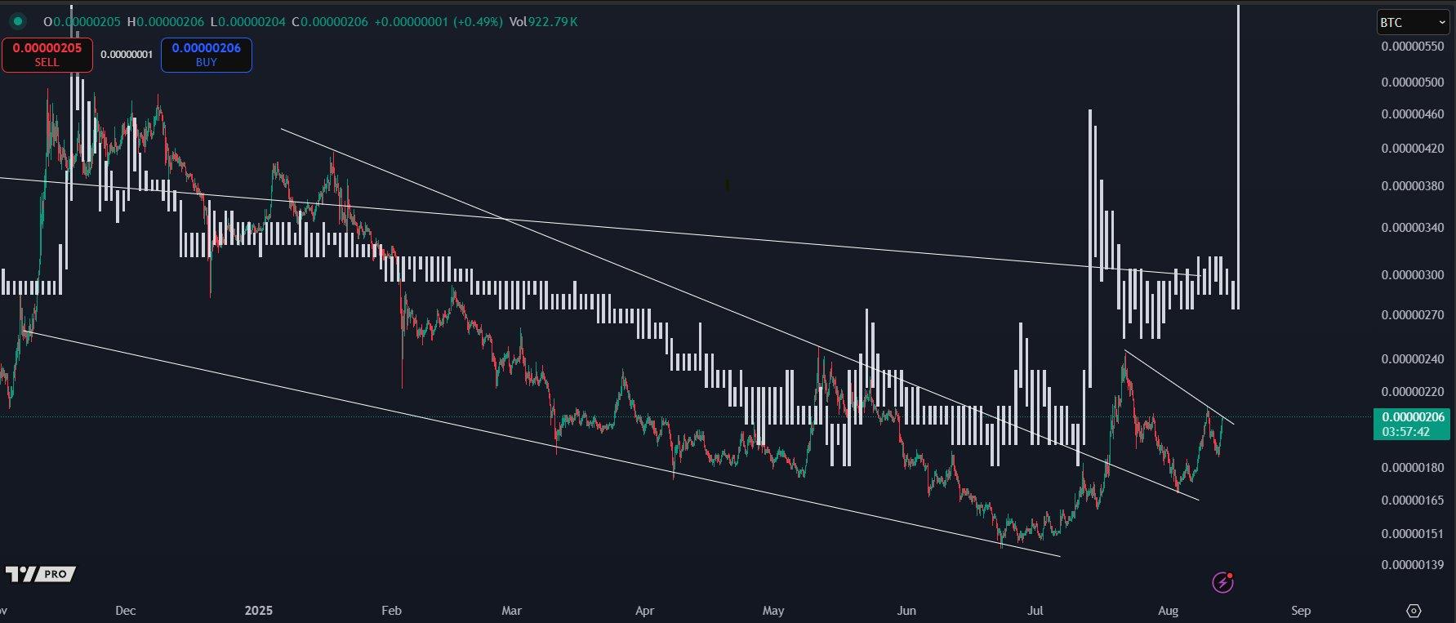Open the chart settings gear icon

pyautogui.click(x=1414, y=611)
